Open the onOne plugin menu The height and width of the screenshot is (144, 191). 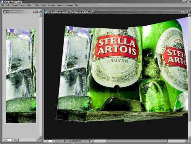[60, 5]
